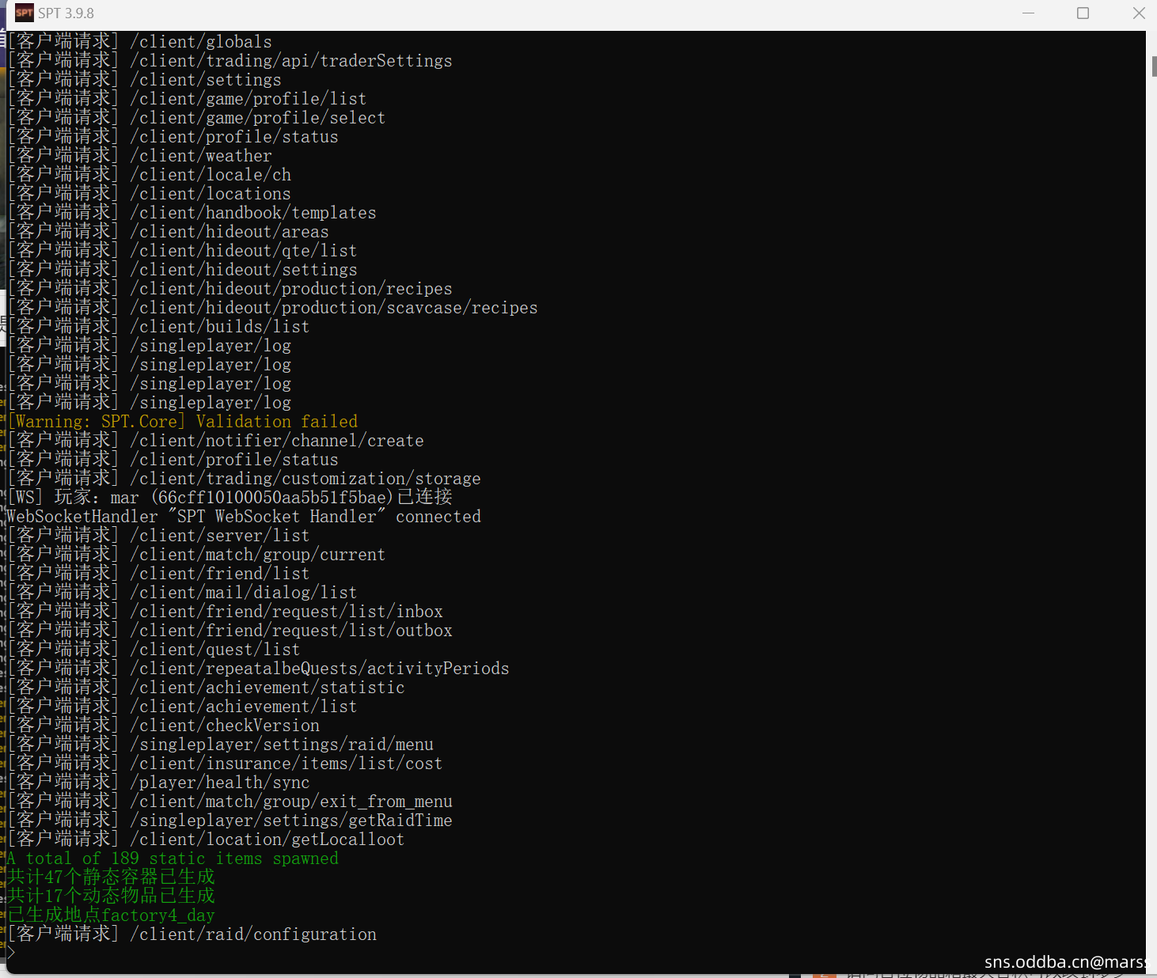Close the SPT 3.9.8 window
Viewport: 1157px width, 978px height.
tap(1139, 13)
